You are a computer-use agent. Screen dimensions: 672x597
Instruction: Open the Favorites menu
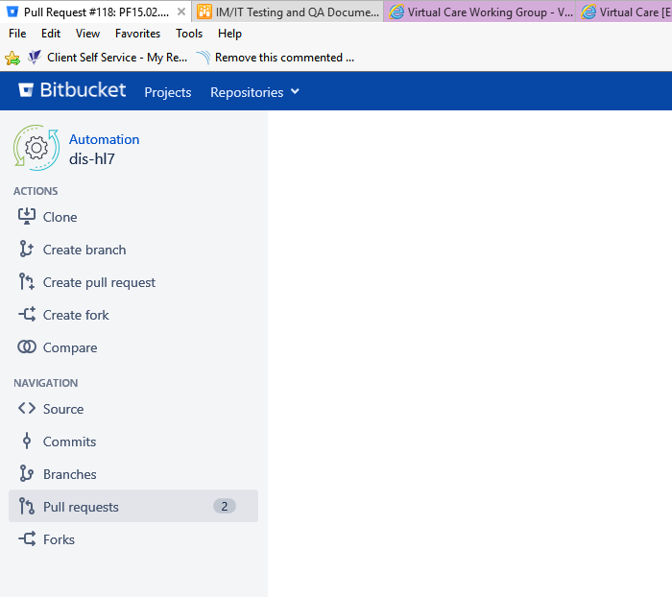[x=137, y=34]
